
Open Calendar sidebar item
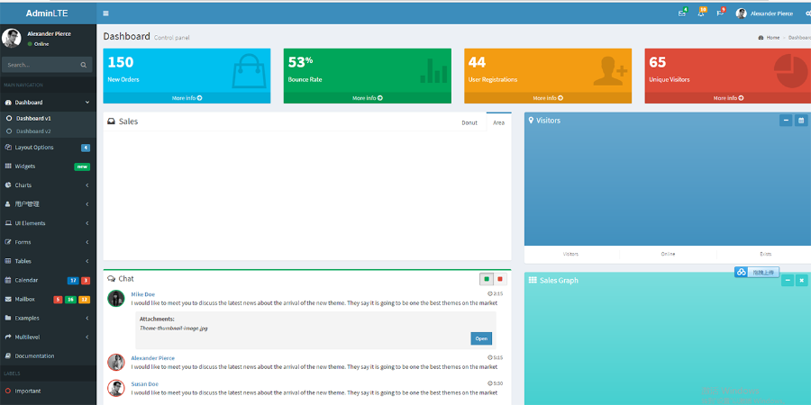click(x=48, y=280)
